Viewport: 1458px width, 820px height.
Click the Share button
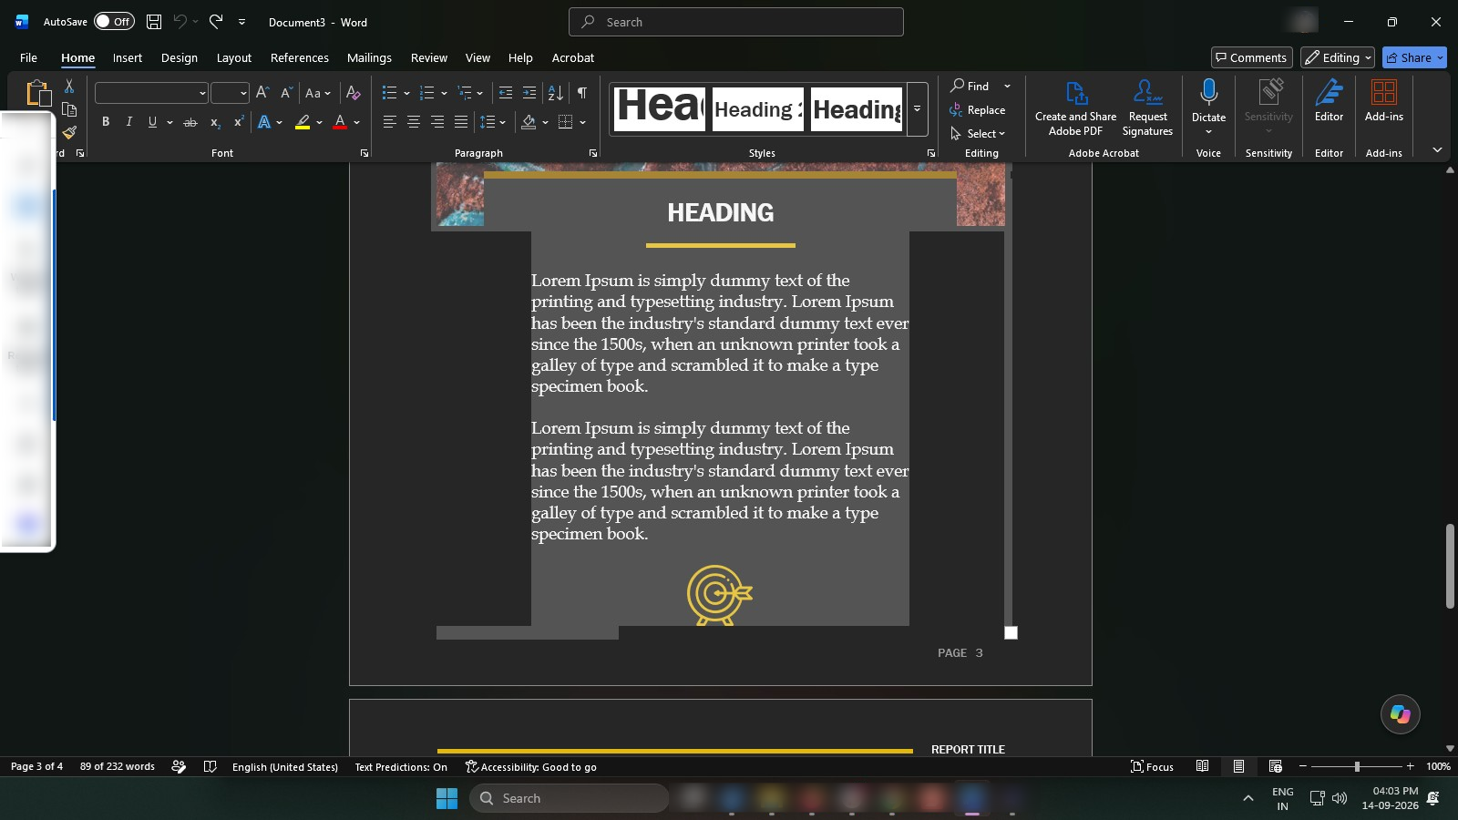1414,57
